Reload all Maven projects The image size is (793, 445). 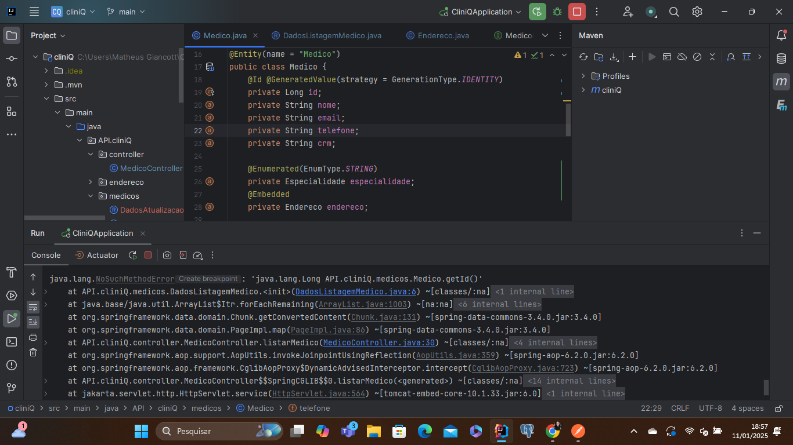[584, 57]
